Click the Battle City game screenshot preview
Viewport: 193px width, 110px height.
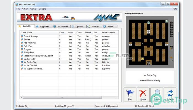click(150, 42)
